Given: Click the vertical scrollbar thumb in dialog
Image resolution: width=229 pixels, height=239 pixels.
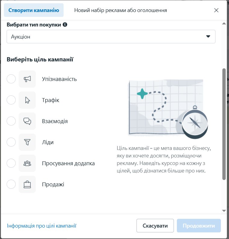Looking at the screenshot, I should click(224, 123).
